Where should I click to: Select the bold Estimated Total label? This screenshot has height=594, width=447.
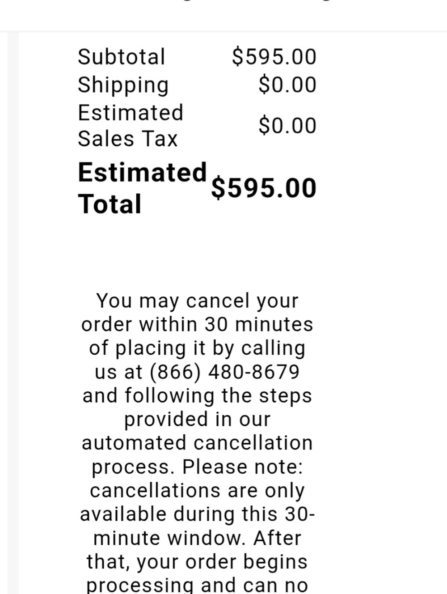tap(142, 188)
